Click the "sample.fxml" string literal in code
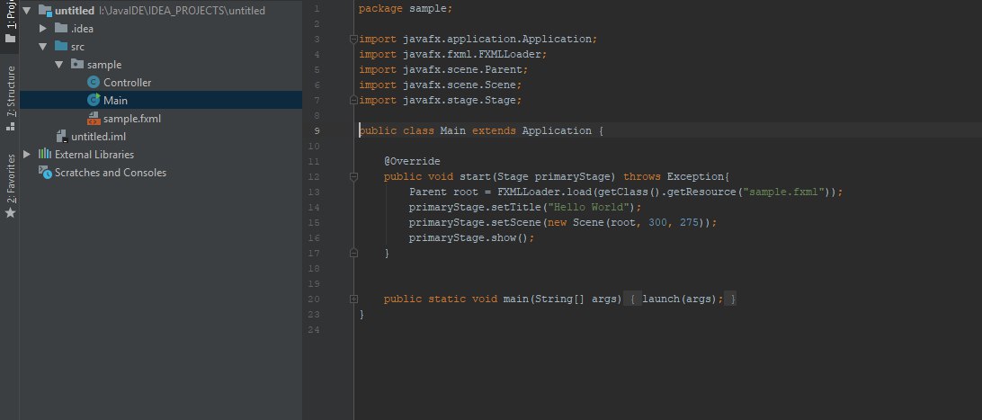 [x=783, y=192]
